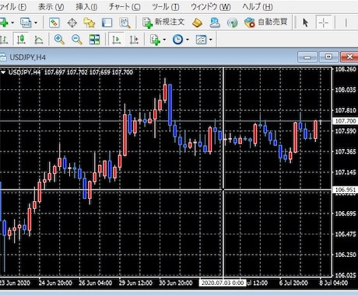Screen dimensions: 358x295
Task: Open the 表示 (V) menu
Action: click(51, 7)
